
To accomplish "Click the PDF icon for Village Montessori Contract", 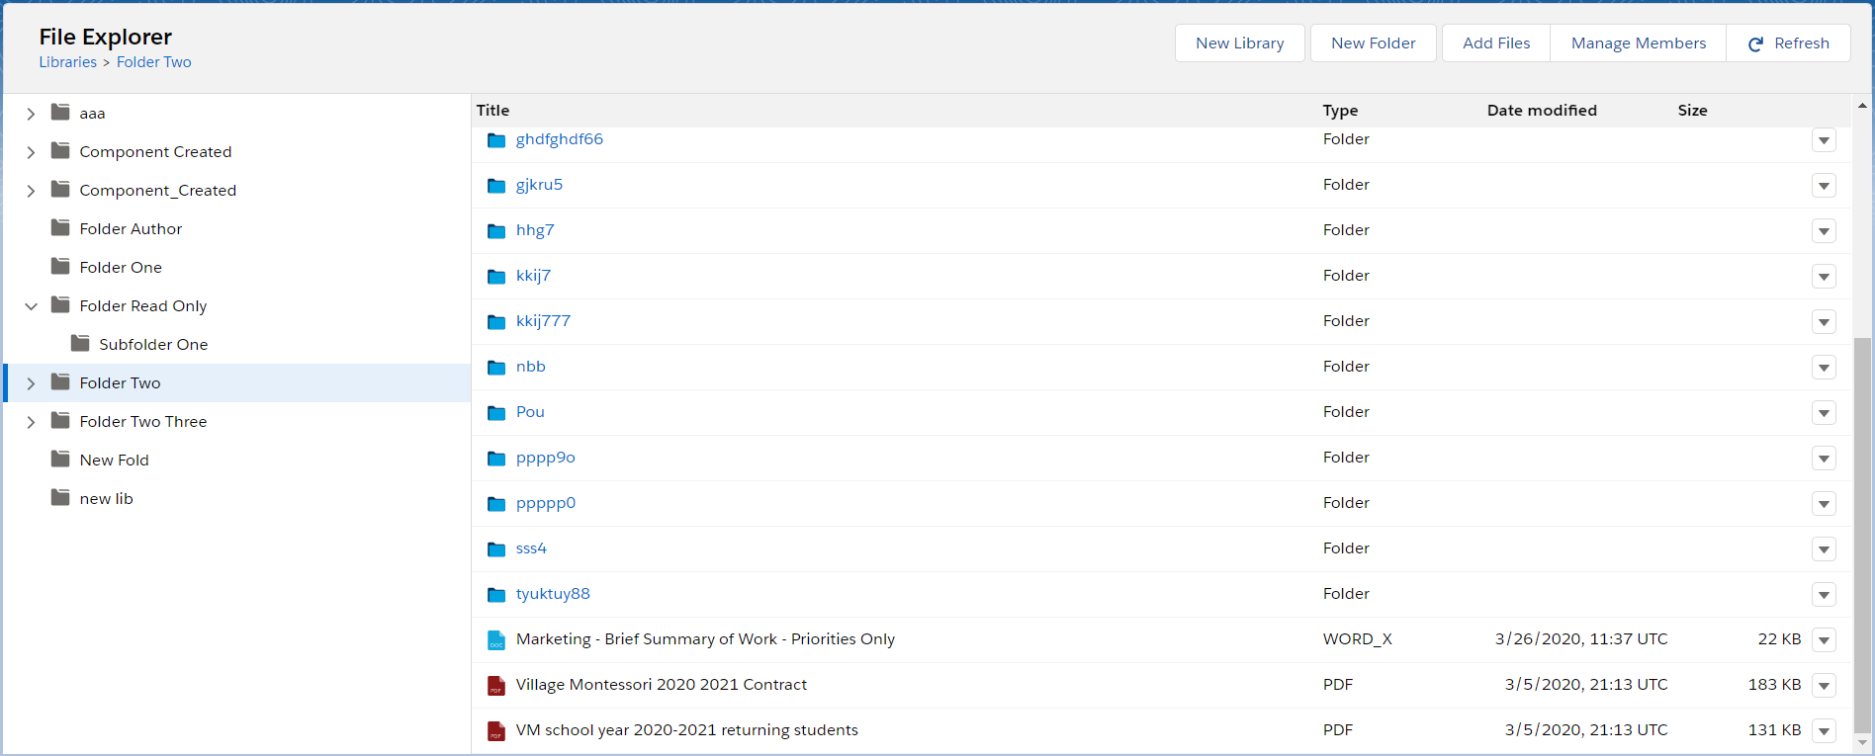I will coord(496,686).
